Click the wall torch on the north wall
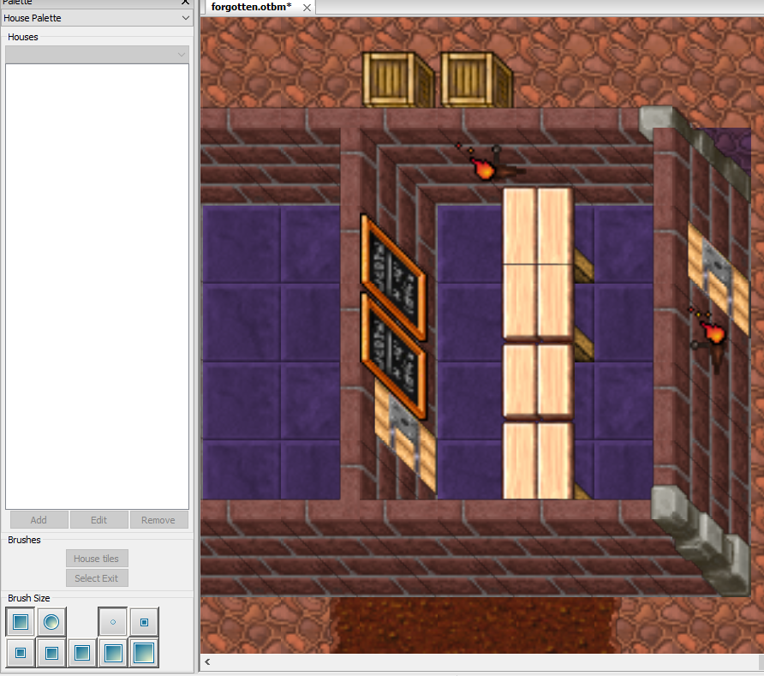The image size is (764, 676). click(x=490, y=164)
